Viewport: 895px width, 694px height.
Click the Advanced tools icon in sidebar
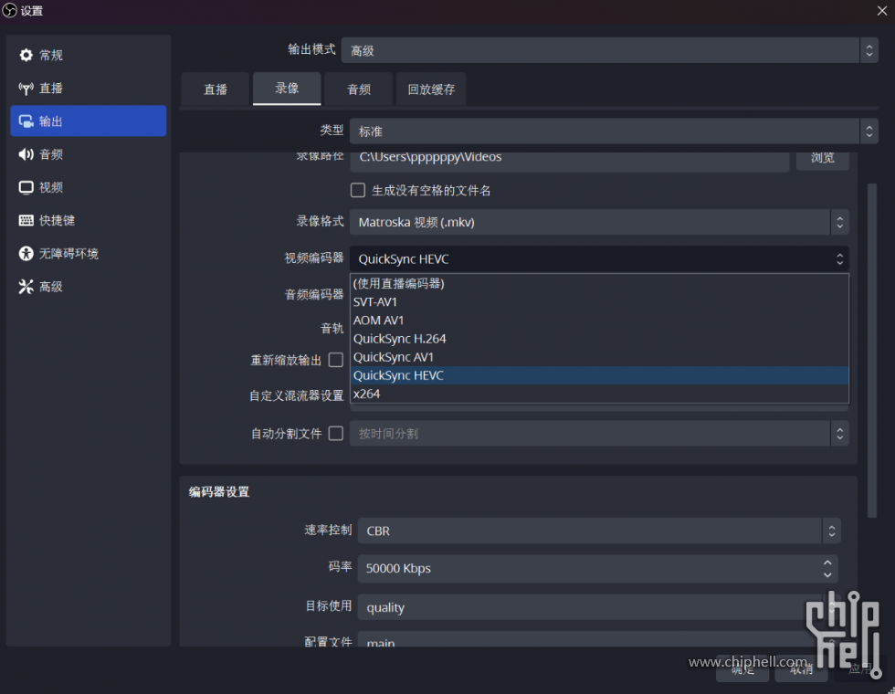26,287
